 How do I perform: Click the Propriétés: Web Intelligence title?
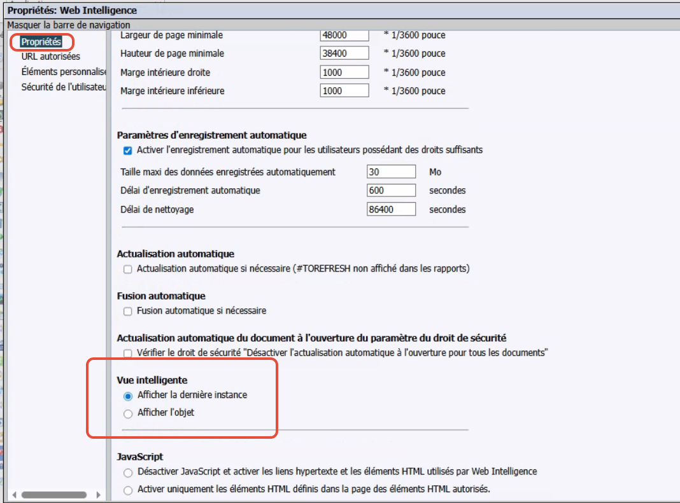[72, 10]
